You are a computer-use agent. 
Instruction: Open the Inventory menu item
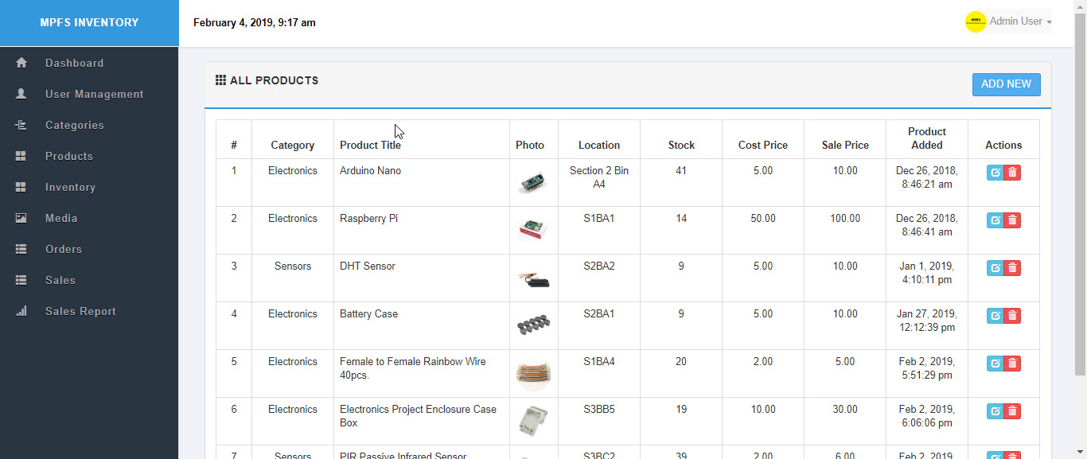[x=70, y=187]
